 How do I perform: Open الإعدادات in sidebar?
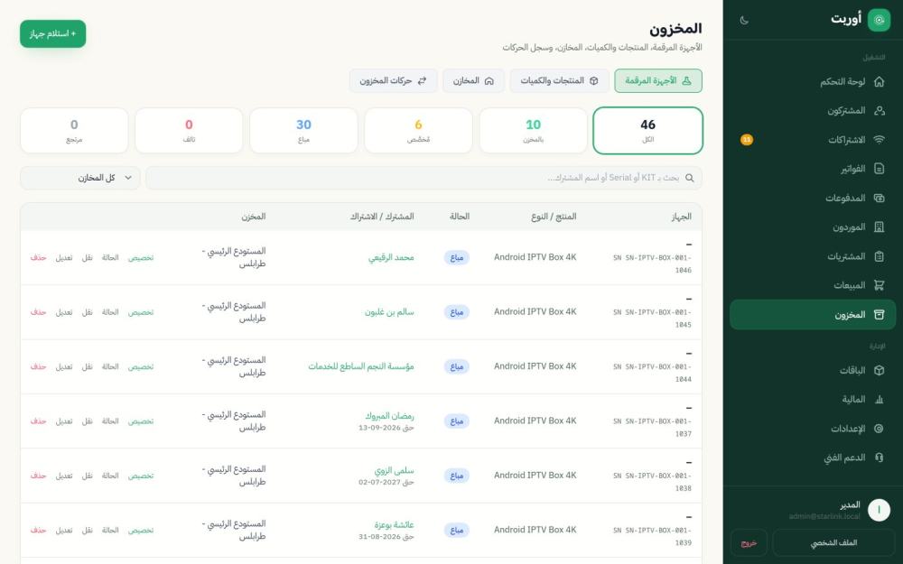click(813, 428)
